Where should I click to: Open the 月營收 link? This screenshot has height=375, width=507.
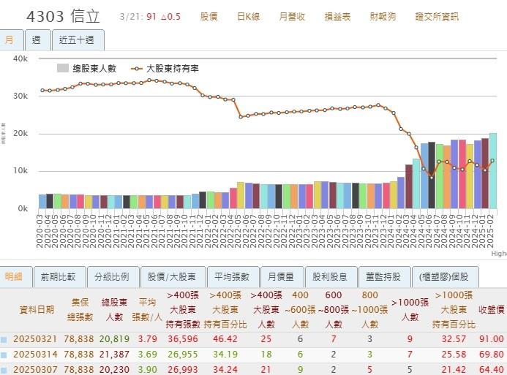point(292,17)
